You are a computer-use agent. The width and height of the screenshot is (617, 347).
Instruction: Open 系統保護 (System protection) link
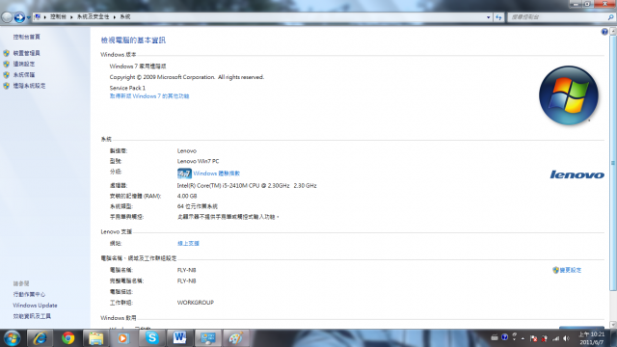click(23, 75)
